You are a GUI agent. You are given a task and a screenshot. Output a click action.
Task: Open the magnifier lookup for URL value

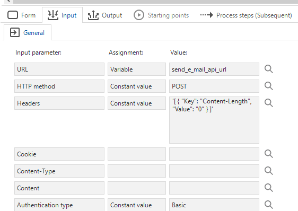269,69
